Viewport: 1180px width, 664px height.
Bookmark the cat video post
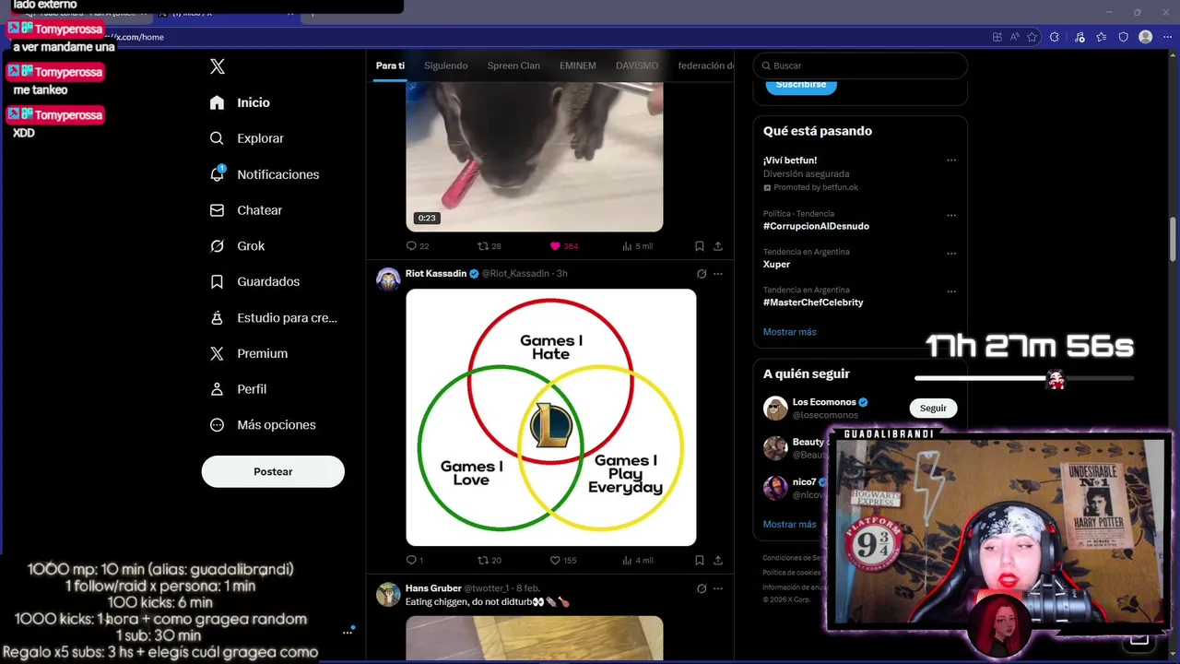[700, 246]
